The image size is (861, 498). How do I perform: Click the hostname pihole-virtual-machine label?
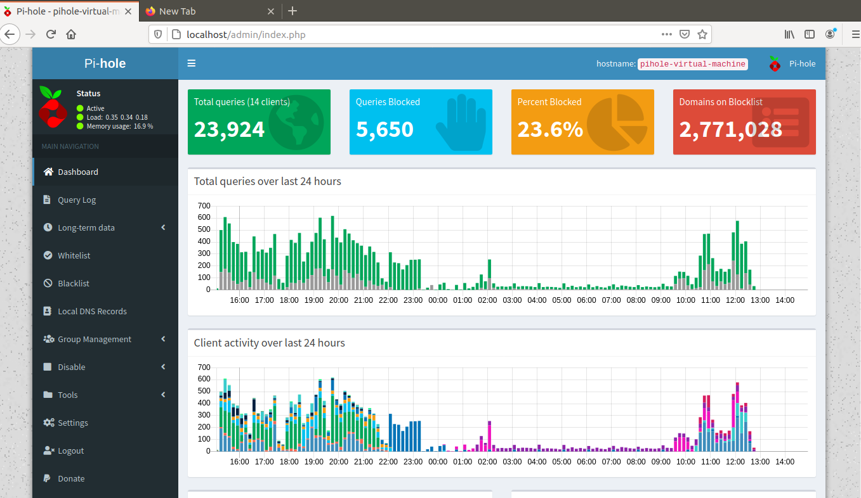coord(692,64)
